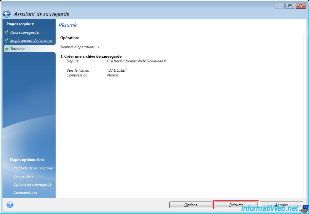This screenshot has width=309, height=214.
Task: Open Méthode de sauvegarde optional step
Action: pyautogui.click(x=33, y=168)
